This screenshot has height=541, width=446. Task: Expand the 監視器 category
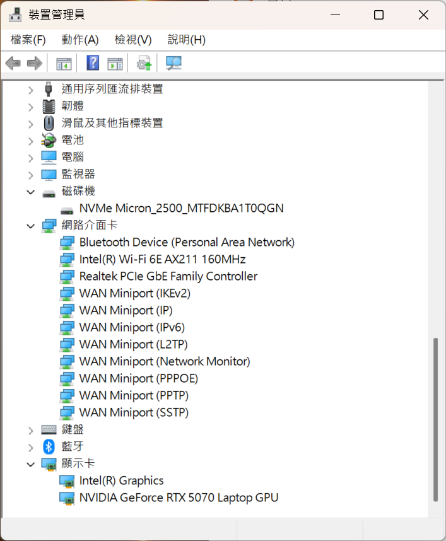pos(31,175)
